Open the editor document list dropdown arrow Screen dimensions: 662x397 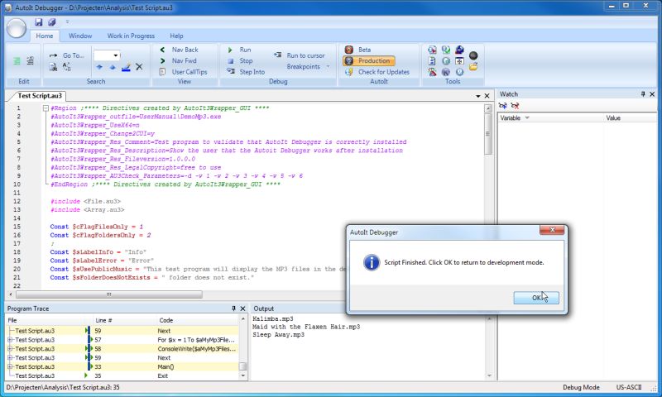tap(478, 96)
